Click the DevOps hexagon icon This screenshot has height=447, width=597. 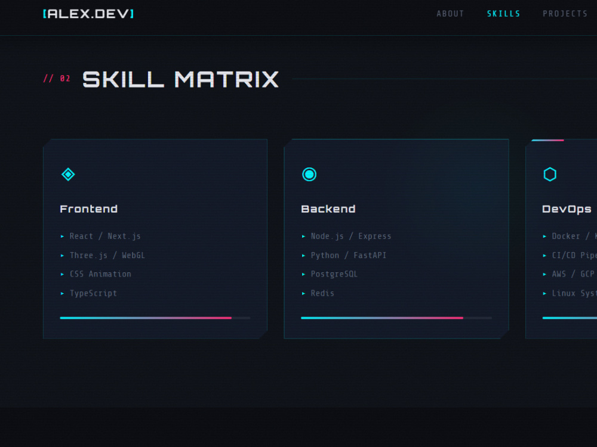550,175
